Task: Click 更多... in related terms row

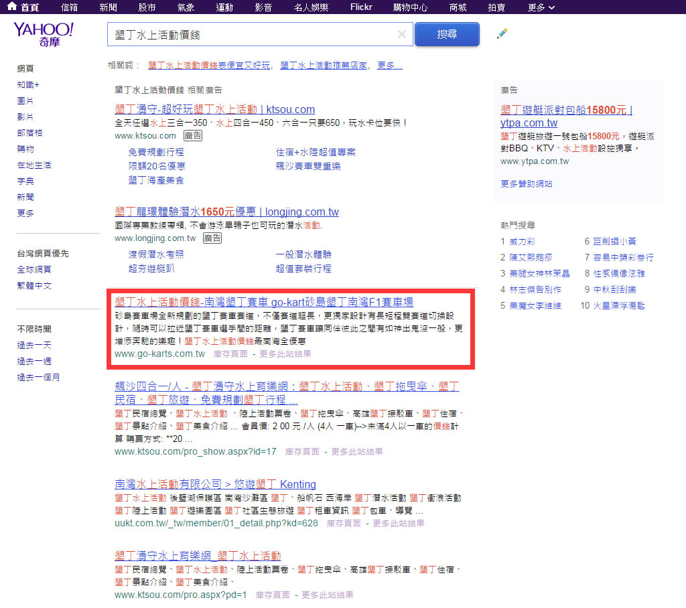Action: pyautogui.click(x=389, y=65)
